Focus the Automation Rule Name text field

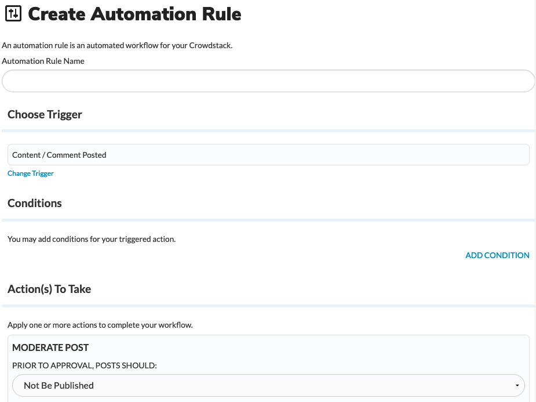[268, 81]
